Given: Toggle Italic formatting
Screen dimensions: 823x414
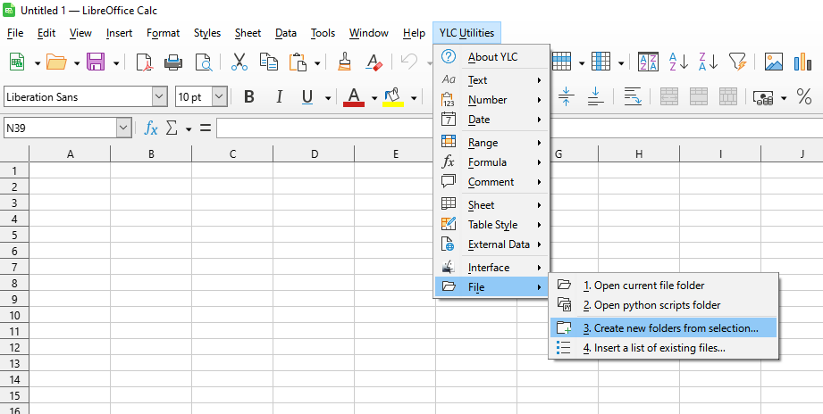Looking at the screenshot, I should point(279,97).
